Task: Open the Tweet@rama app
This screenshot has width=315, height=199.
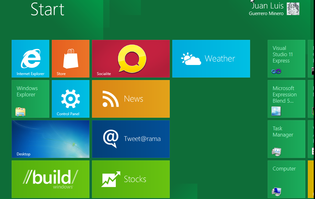Action: coord(131,139)
